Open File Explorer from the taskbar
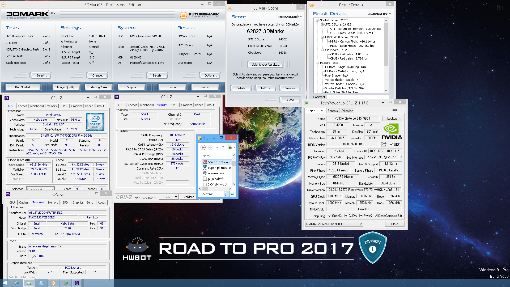This screenshot has width=510, height=287. pos(29,283)
